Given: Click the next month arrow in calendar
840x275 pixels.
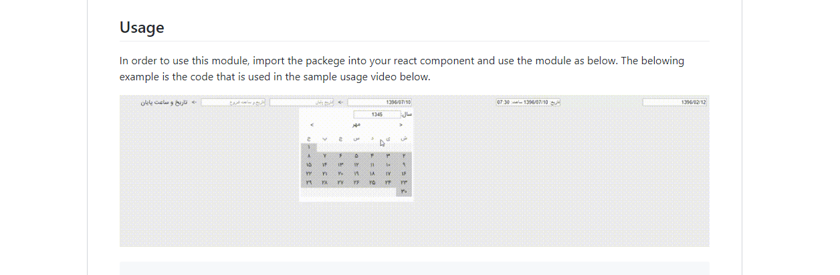Looking at the screenshot, I should (312, 124).
